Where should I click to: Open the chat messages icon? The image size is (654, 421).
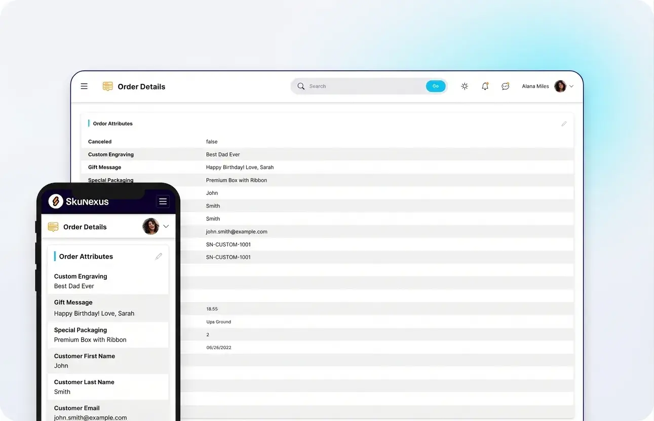(x=505, y=87)
